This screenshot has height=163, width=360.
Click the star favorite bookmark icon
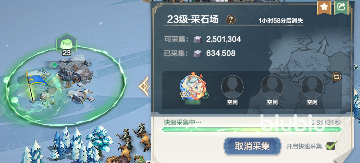(324, 7)
